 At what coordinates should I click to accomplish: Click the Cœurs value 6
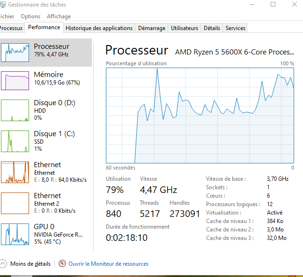tap(268, 196)
